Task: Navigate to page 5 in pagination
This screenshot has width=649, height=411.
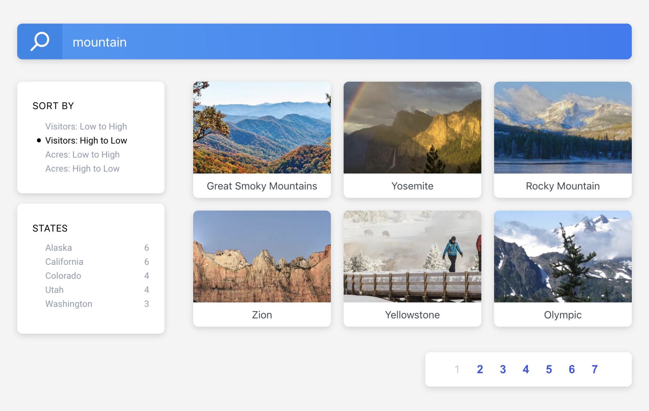Action: coord(548,369)
